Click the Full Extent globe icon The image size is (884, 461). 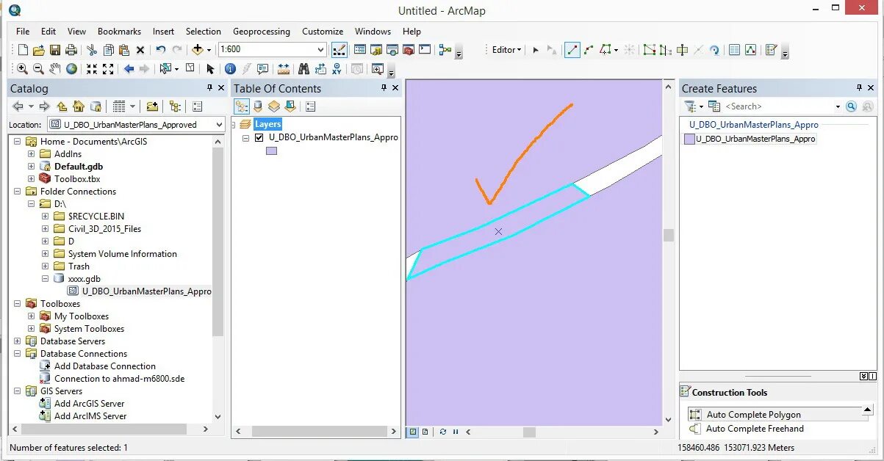[x=71, y=69]
